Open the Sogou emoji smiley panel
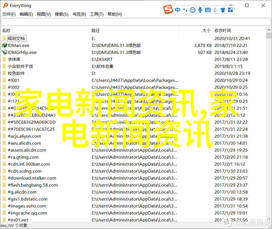 point(193,9)
